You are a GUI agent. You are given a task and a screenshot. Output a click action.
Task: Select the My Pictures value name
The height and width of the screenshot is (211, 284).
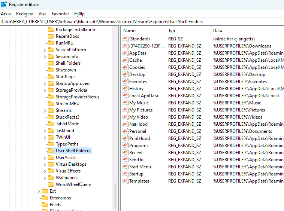tap(141, 110)
